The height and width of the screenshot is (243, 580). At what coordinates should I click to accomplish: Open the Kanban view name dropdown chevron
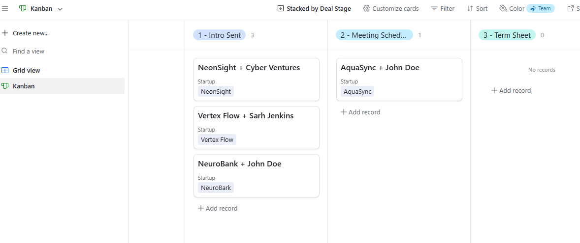(x=60, y=9)
